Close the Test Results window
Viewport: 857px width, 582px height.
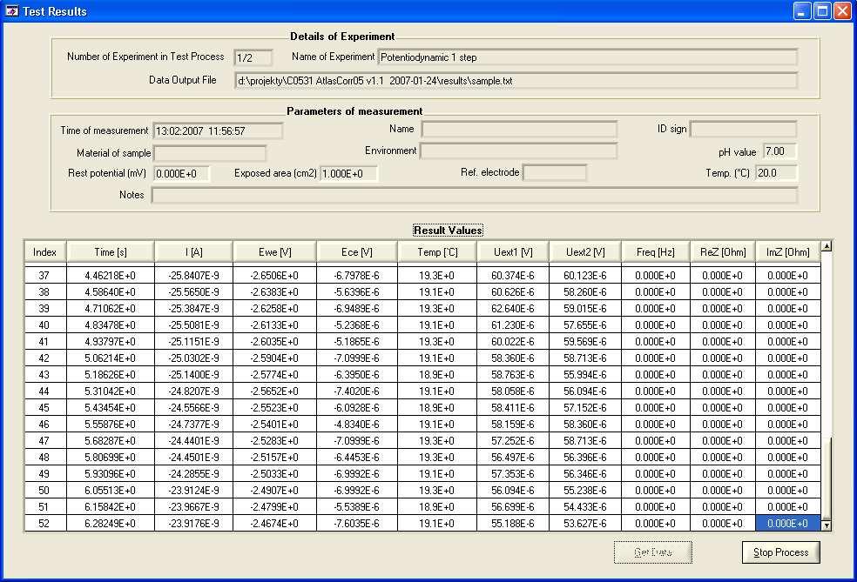[x=842, y=11]
